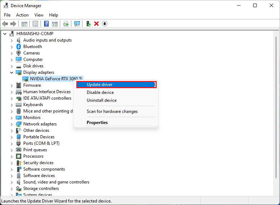Screen dimensions: 280x205
Task: Expand the Software components chevron
Action: (x=11, y=170)
